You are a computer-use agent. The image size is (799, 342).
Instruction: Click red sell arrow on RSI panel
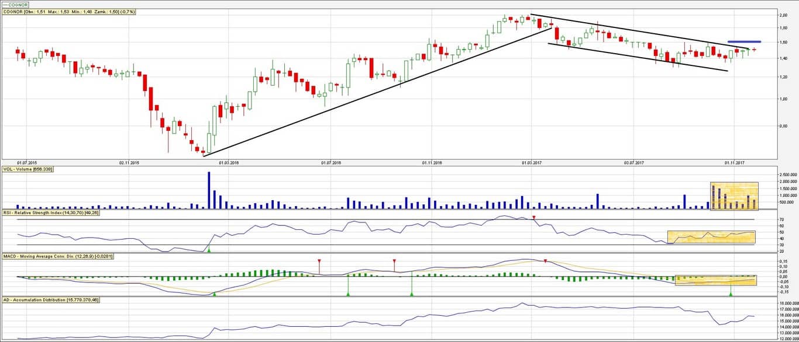pos(533,218)
